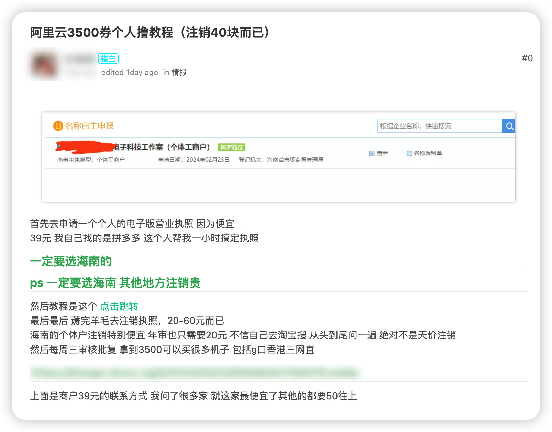
Task: Open the 情报 category link
Action: (179, 72)
